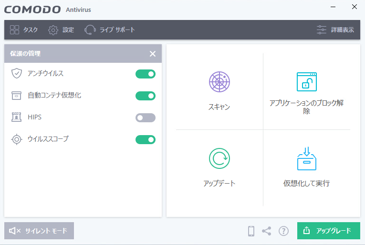Open 設定 settings from the toolbar

click(x=61, y=30)
